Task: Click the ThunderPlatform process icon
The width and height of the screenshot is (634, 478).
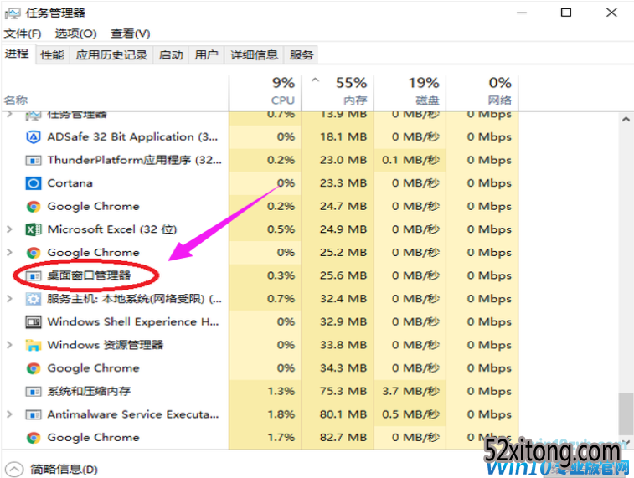Action: pos(34,161)
